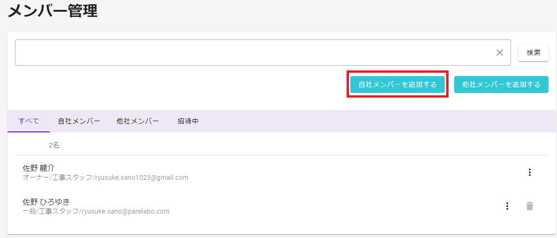Image resolution: width=557 pixels, height=238 pixels.
Task: Click the 一般/工事スタッフ role text
Action: pyautogui.click(x=51, y=211)
